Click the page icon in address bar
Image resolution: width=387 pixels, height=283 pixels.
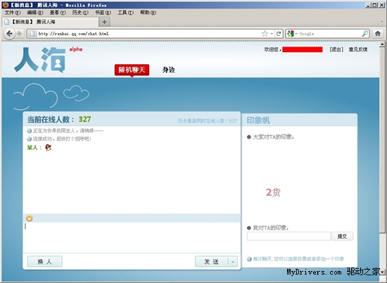tap(32, 34)
